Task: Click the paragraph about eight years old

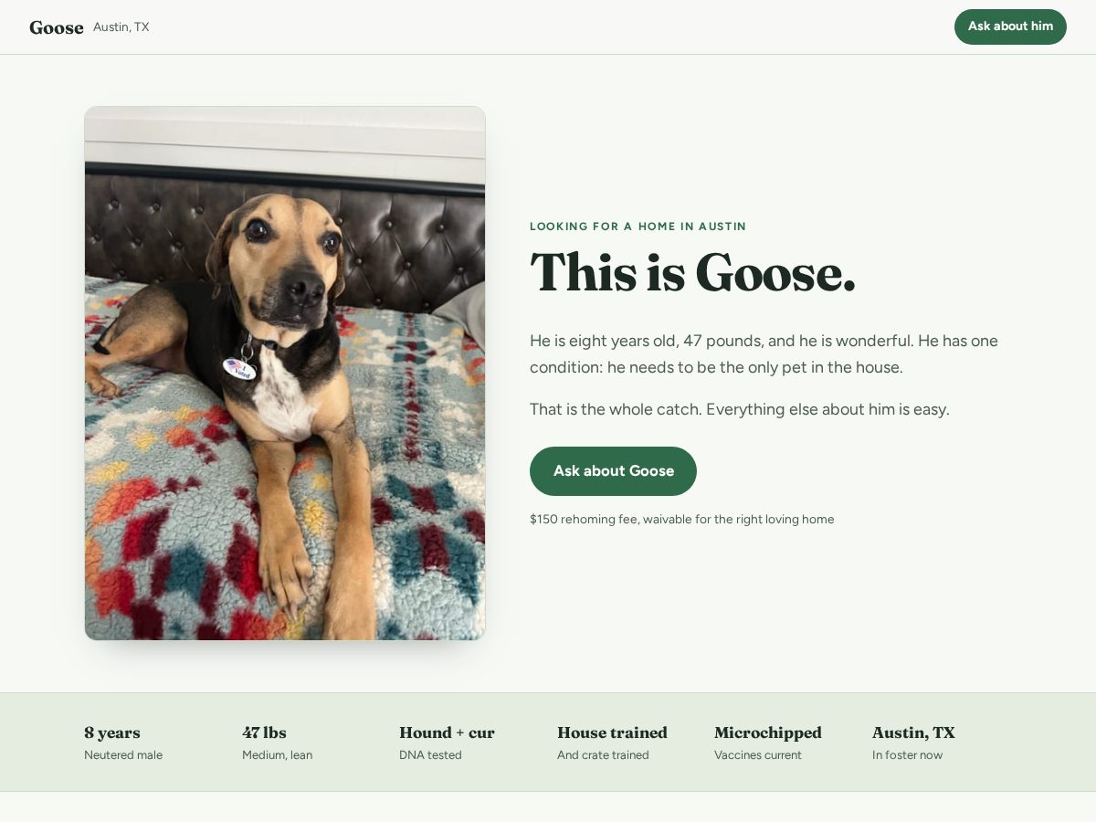Action: (x=764, y=354)
